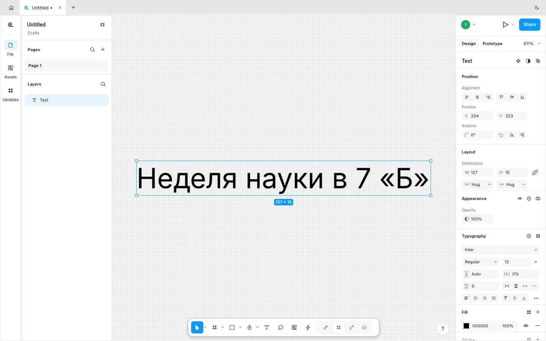Switch to Dev Mode code toggle

click(x=364, y=327)
